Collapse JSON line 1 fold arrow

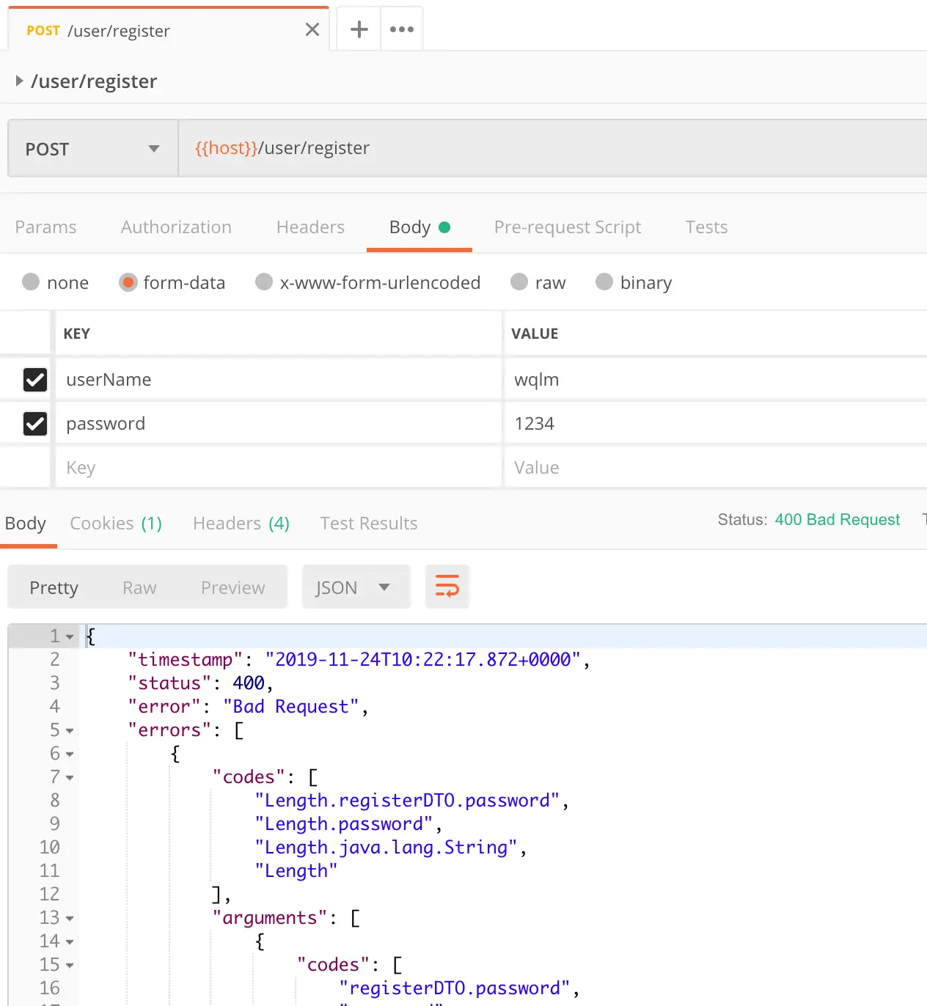(70, 636)
